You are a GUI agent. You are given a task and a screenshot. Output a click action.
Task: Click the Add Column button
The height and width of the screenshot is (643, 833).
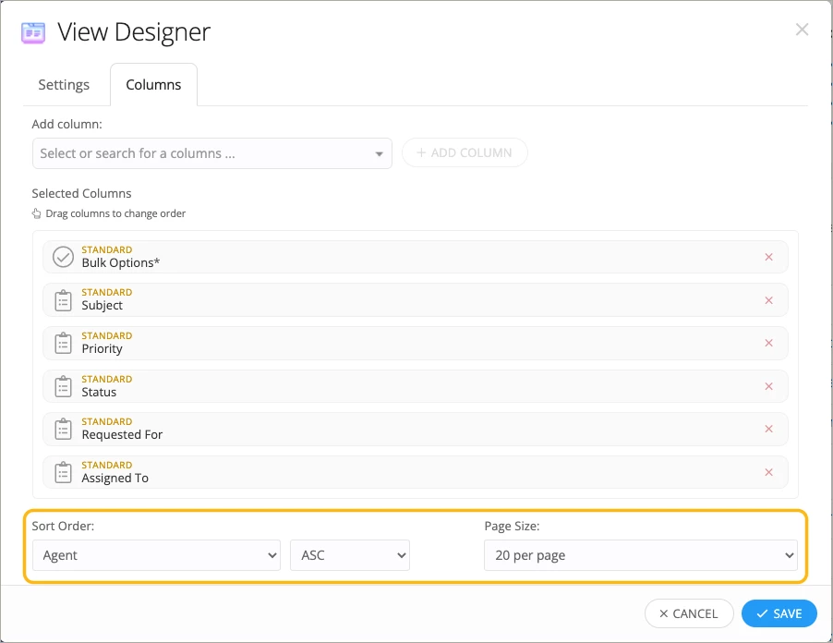(464, 153)
